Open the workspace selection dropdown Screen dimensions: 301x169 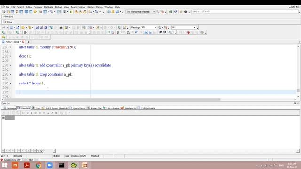click(154, 12)
